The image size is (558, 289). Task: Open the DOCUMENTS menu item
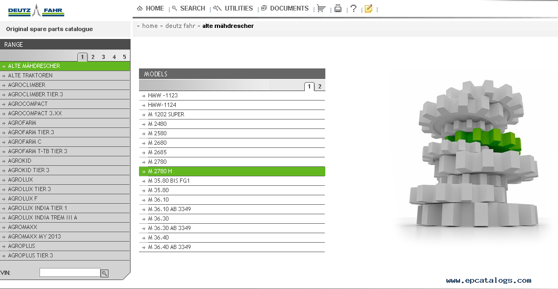pos(285,8)
